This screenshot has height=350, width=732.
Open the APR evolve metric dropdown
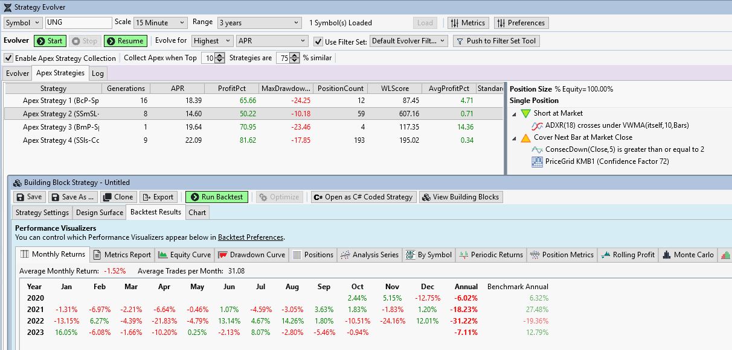[x=272, y=41]
